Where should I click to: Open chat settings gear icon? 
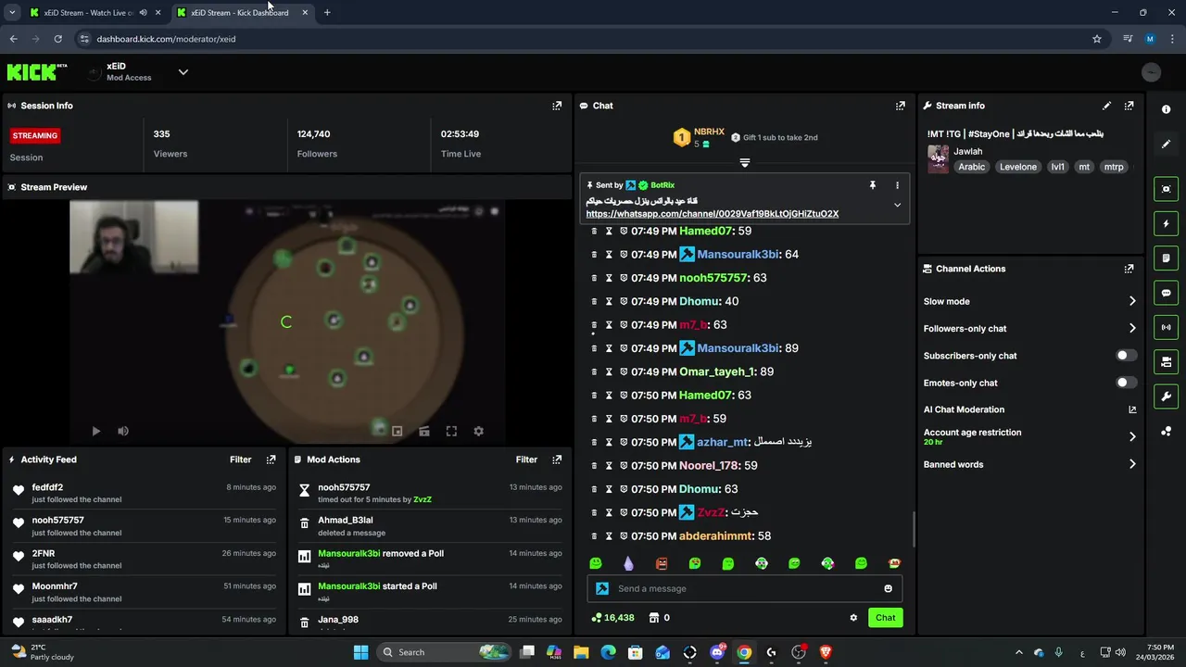(853, 618)
